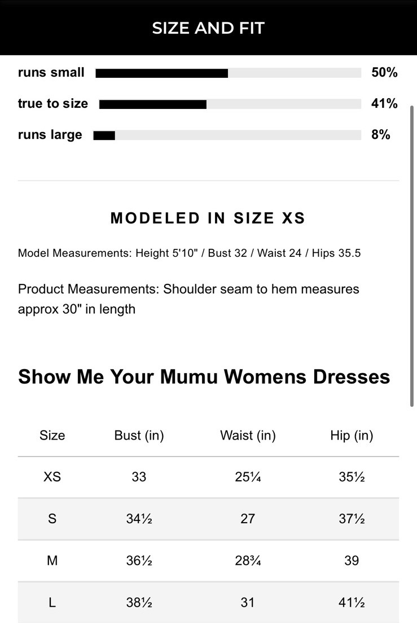Click the Bust (in) column header

[139, 436]
